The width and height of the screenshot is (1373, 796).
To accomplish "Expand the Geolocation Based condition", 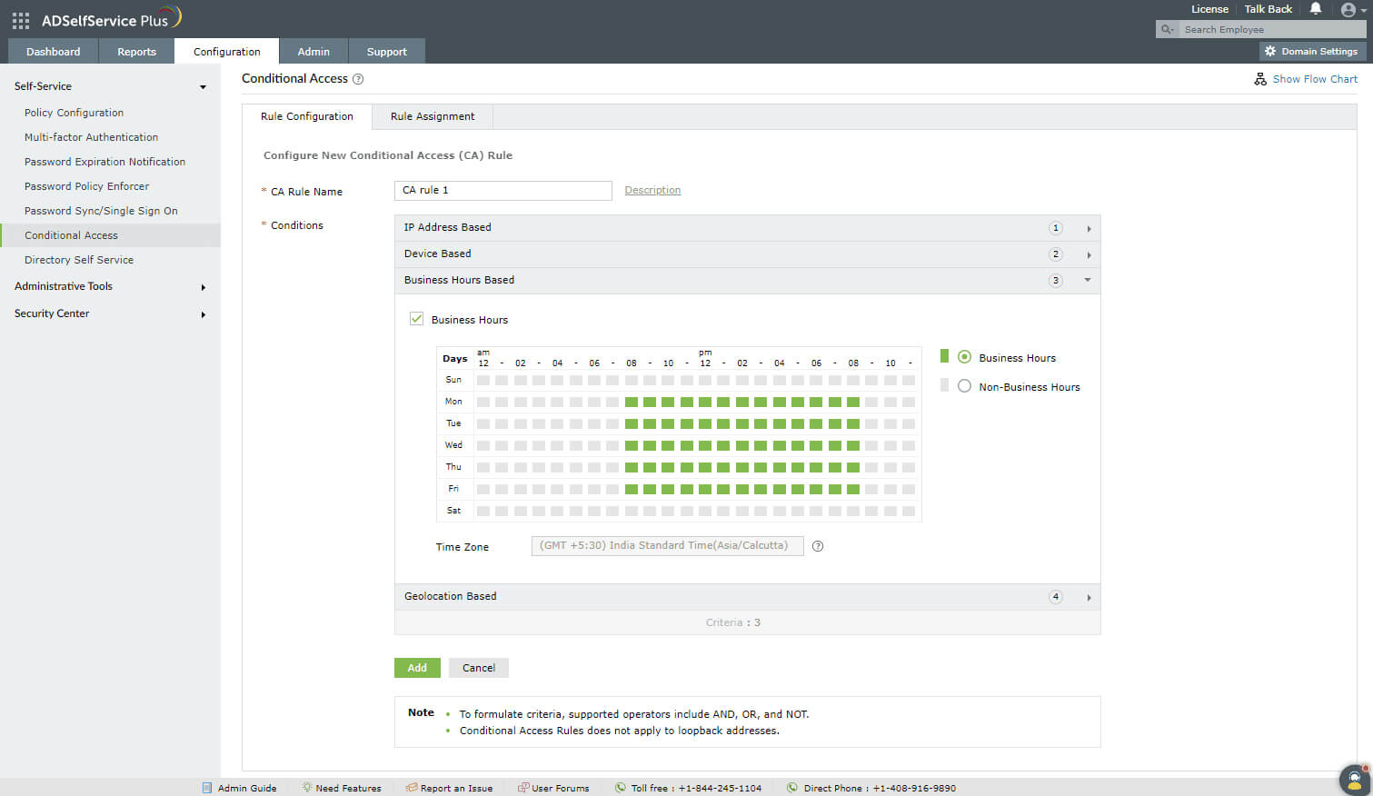I will coord(1089,597).
